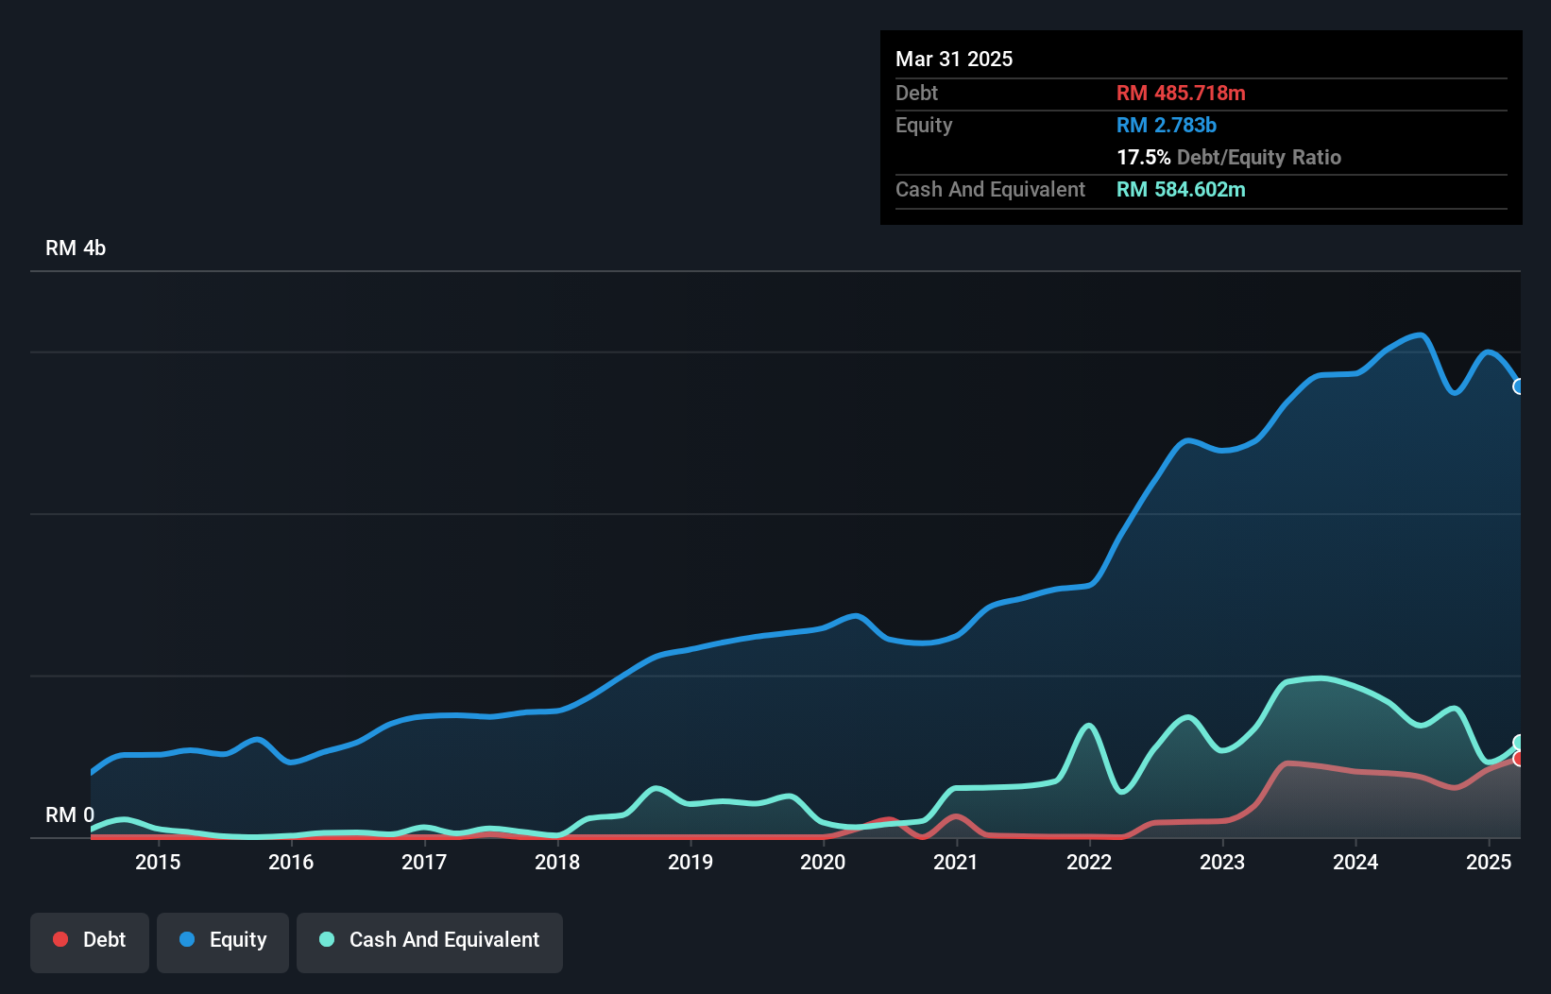This screenshot has width=1551, height=994.
Task: Click the RM 2.783b equity value
Action: (1167, 125)
